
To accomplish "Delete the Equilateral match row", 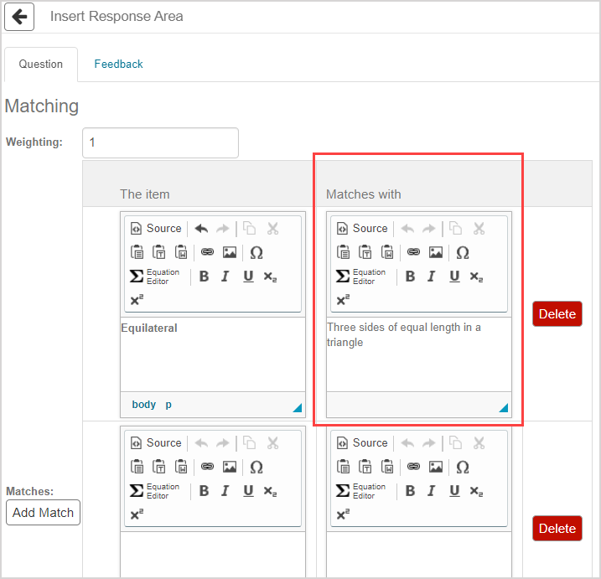I will [x=557, y=314].
